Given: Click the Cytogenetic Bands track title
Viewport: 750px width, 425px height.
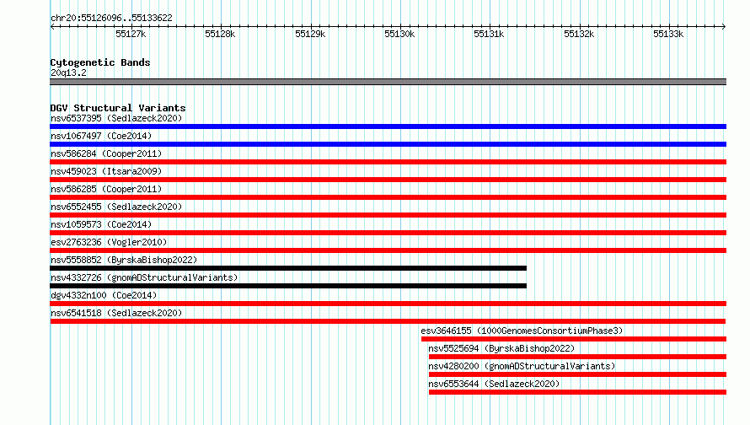Looking at the screenshot, I should click(x=100, y=62).
